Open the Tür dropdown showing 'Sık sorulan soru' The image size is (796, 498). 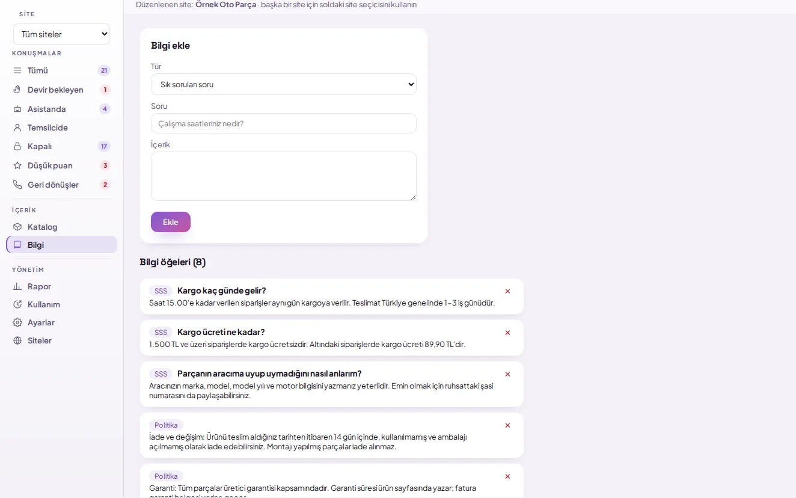point(284,84)
